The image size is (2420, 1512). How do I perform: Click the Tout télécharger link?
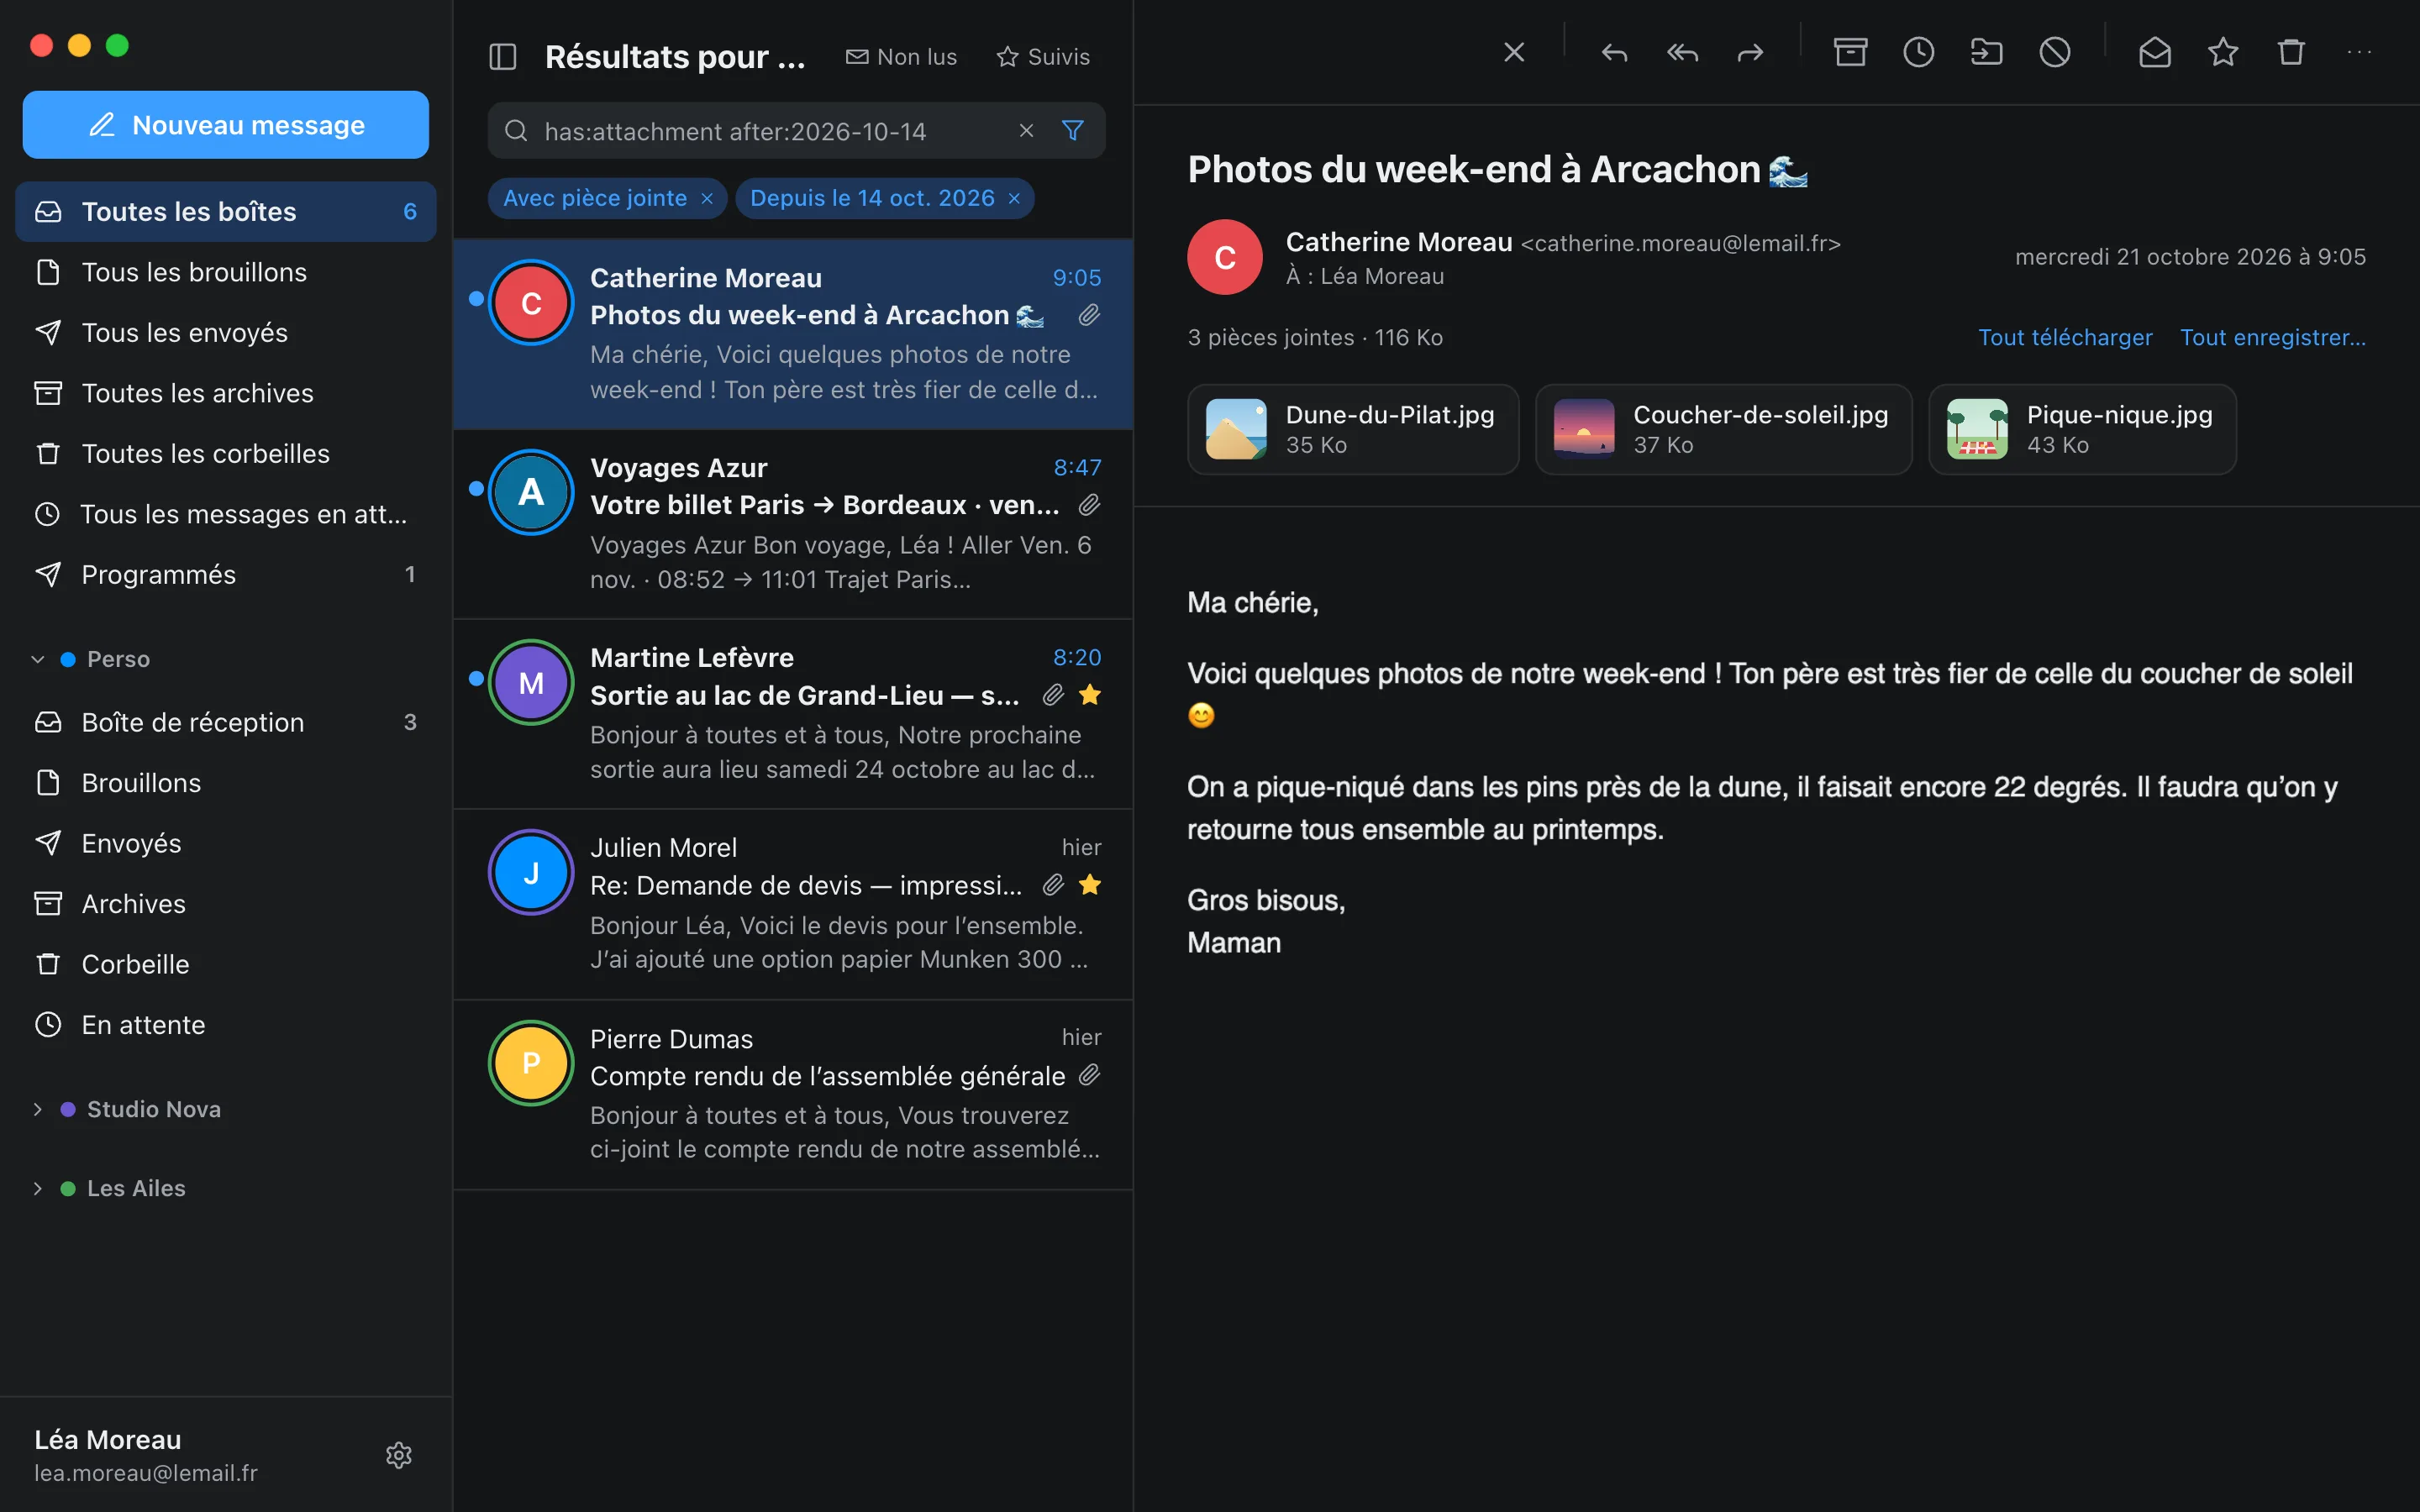coord(2065,338)
